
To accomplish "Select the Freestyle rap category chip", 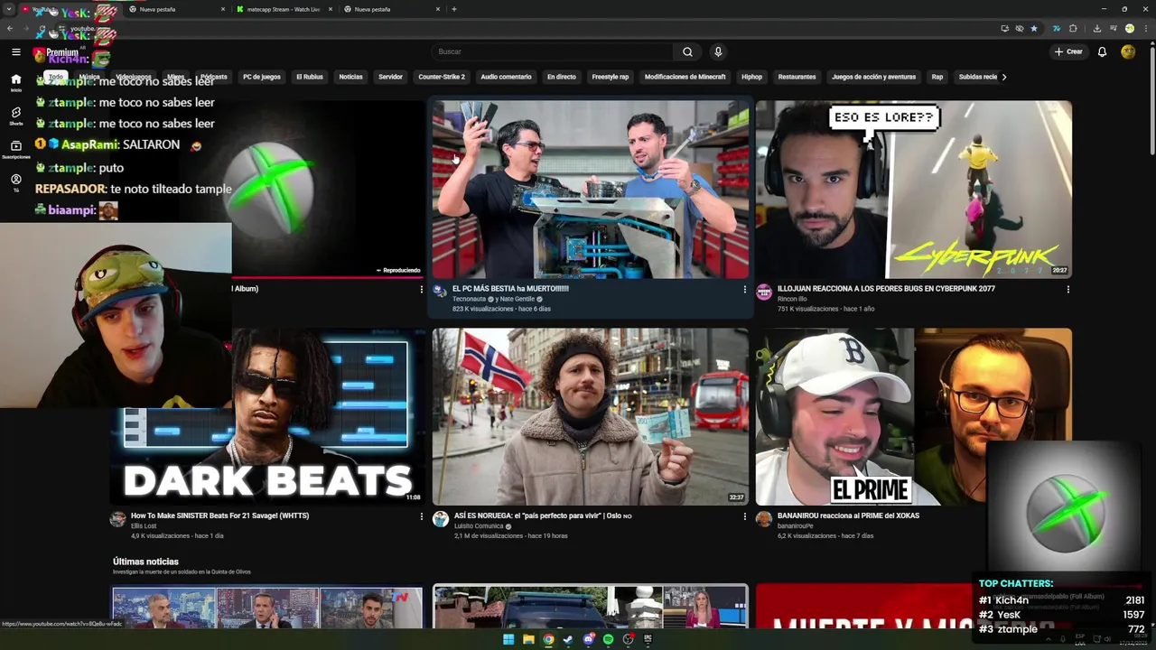I will (611, 77).
